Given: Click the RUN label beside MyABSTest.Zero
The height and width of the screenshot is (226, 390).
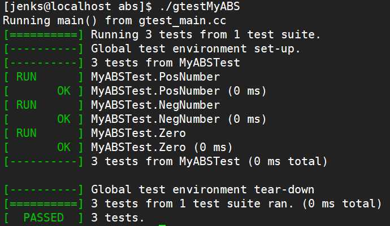Looking at the screenshot, I should pos(27,133).
